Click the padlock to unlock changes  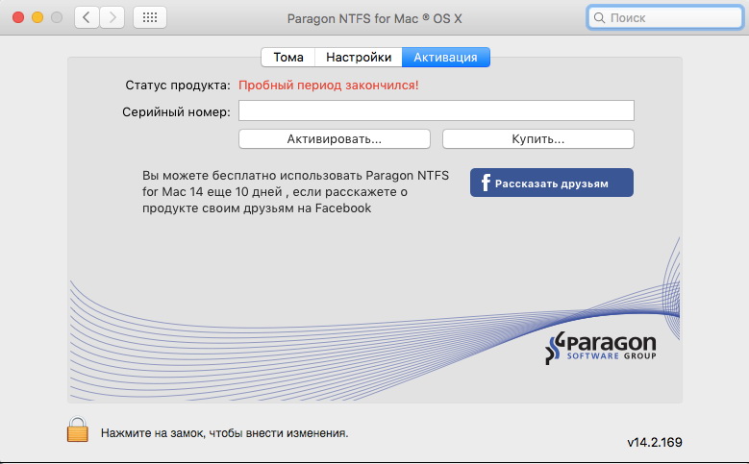(x=78, y=430)
